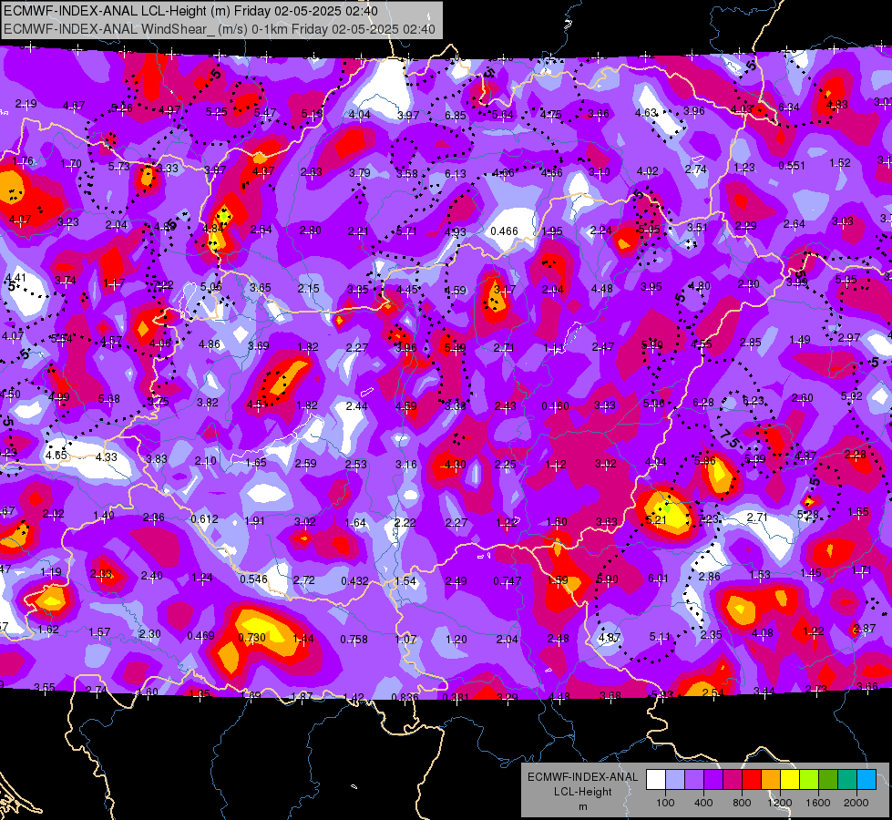Viewport: 892px width, 820px height.
Task: Select the pale lavender legend swatch
Action: click(x=674, y=780)
